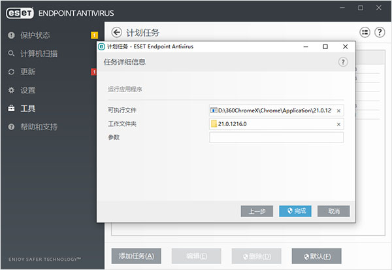Maximize the ESET main window
The width and height of the screenshot is (392, 270).
(x=361, y=8)
